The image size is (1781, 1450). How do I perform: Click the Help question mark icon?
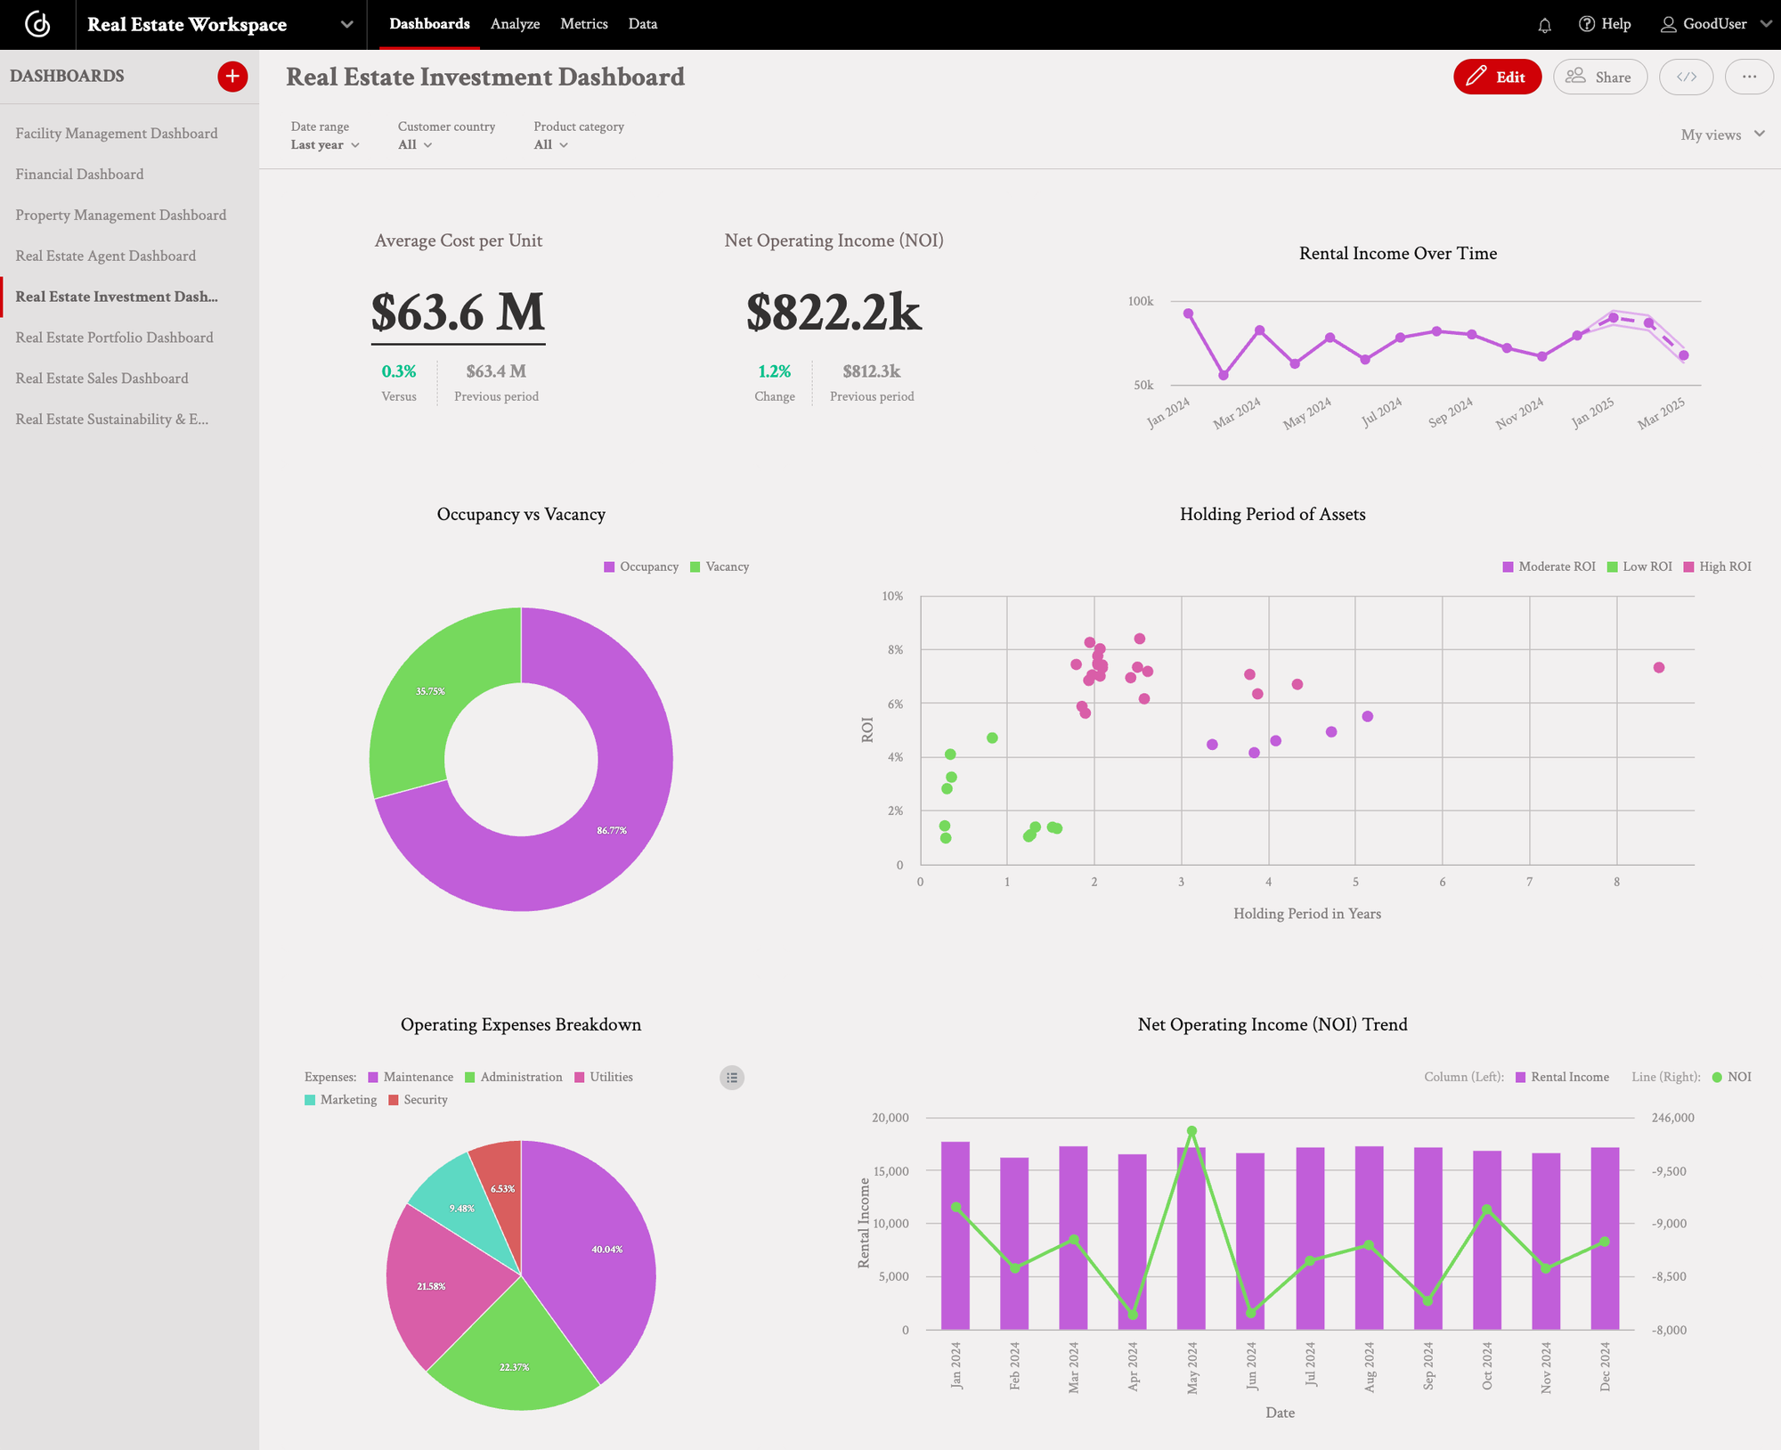[1588, 24]
